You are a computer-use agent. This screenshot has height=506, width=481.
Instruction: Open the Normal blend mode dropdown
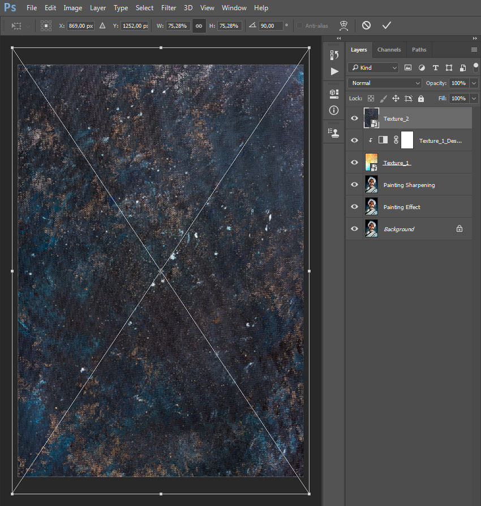(385, 83)
